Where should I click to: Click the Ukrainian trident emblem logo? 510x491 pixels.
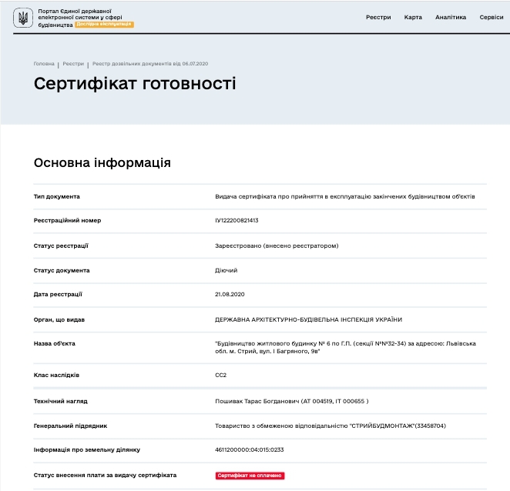pyautogui.click(x=23, y=18)
